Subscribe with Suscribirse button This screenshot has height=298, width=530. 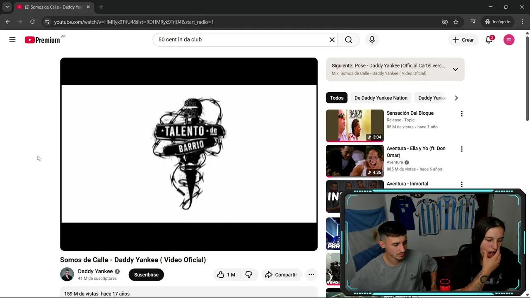click(x=146, y=275)
